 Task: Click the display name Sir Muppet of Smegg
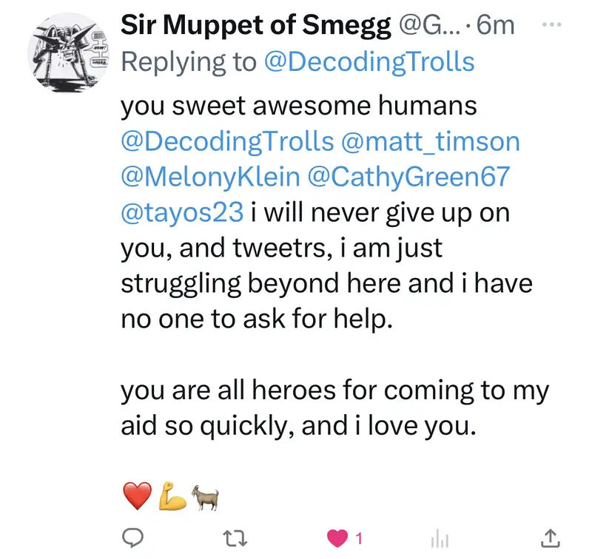[x=256, y=26]
